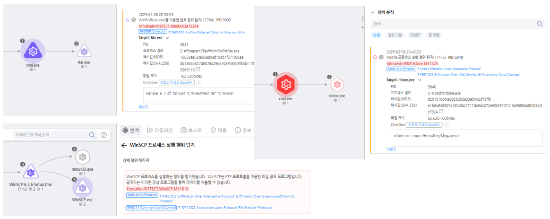
Task: Select the red cmd.exe process node
Action: coord(285,84)
